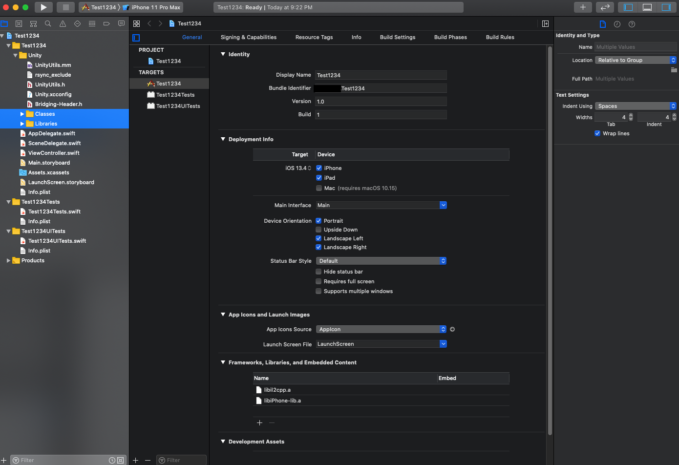The image size is (679, 465).
Task: Enable Supports multiple windows
Action: (318, 291)
